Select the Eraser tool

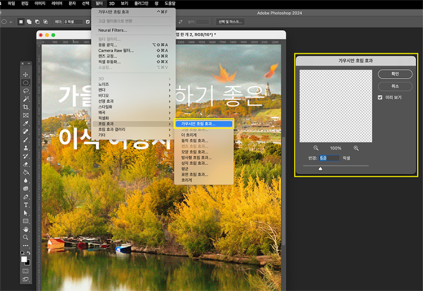[x=25, y=164]
